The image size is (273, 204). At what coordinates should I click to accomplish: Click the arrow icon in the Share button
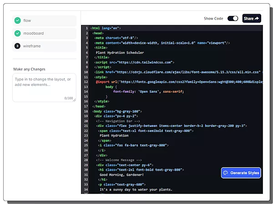pos(257,19)
